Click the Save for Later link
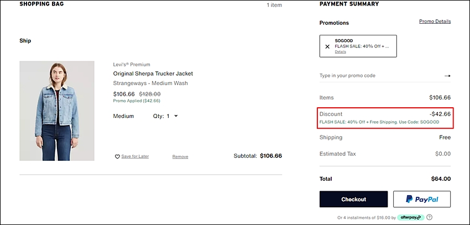470x225 pixels. [135, 156]
